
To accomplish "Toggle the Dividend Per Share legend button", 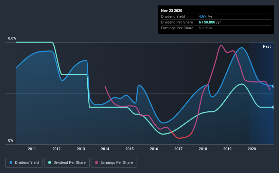I will pos(67,163).
